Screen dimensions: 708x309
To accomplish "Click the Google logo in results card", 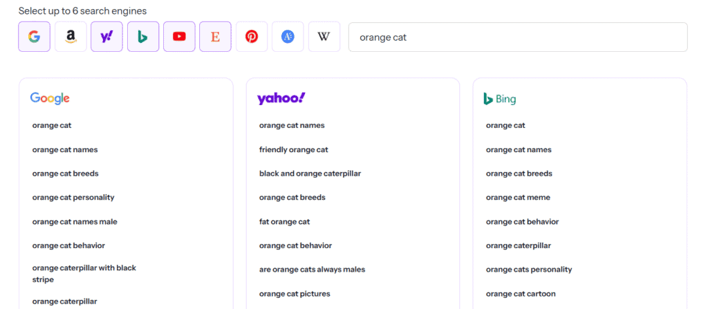I will [x=50, y=98].
